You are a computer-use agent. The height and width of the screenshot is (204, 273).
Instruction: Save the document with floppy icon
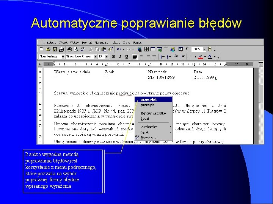(x=55, y=49)
